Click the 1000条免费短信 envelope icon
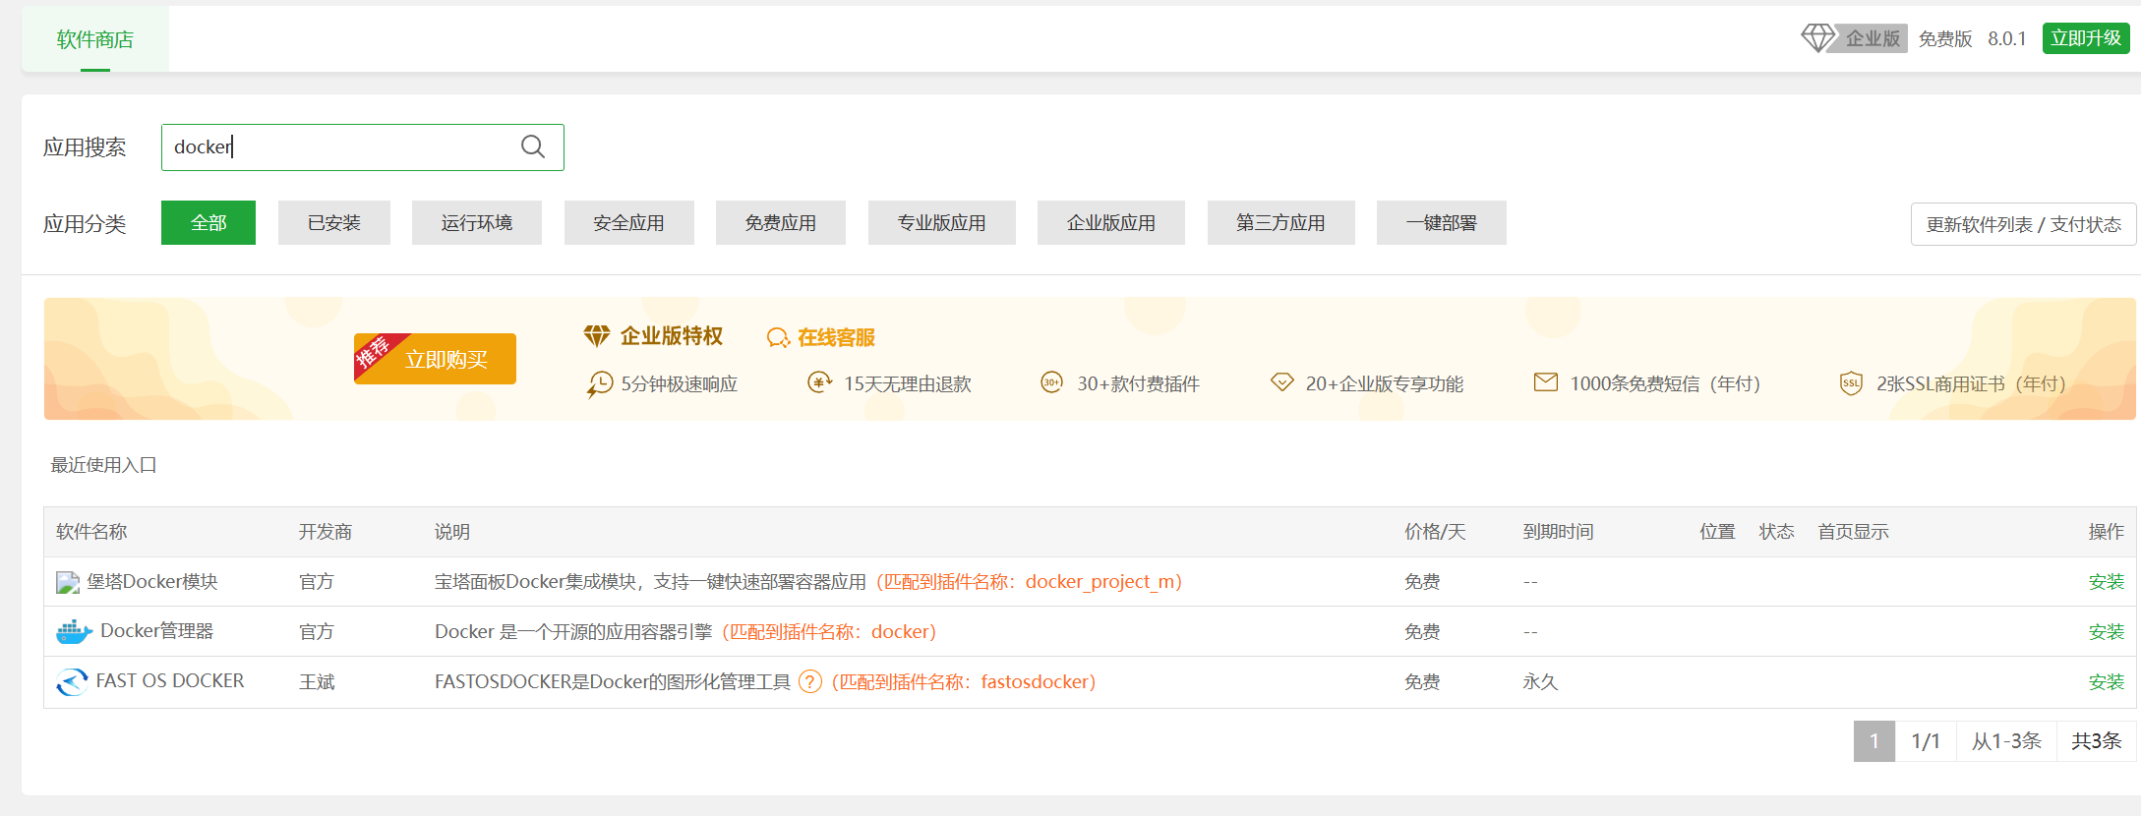The width and height of the screenshot is (2141, 816). [x=1546, y=381]
